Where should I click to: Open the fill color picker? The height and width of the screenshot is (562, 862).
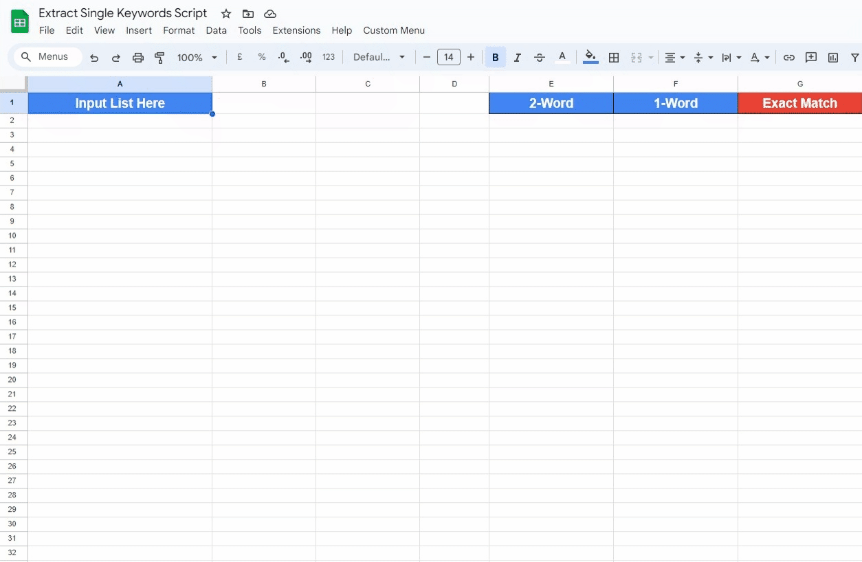coord(590,58)
